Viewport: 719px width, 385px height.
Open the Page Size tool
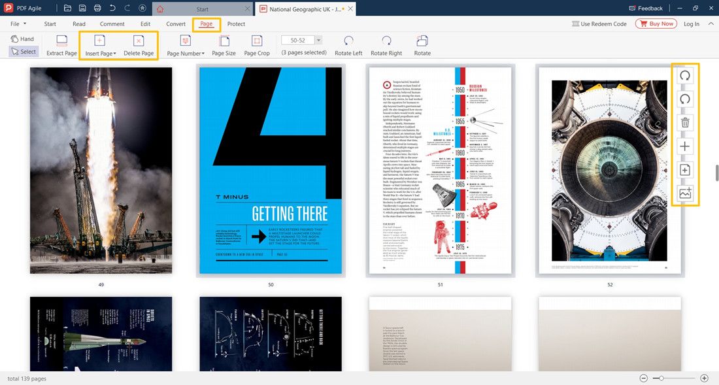click(x=224, y=46)
